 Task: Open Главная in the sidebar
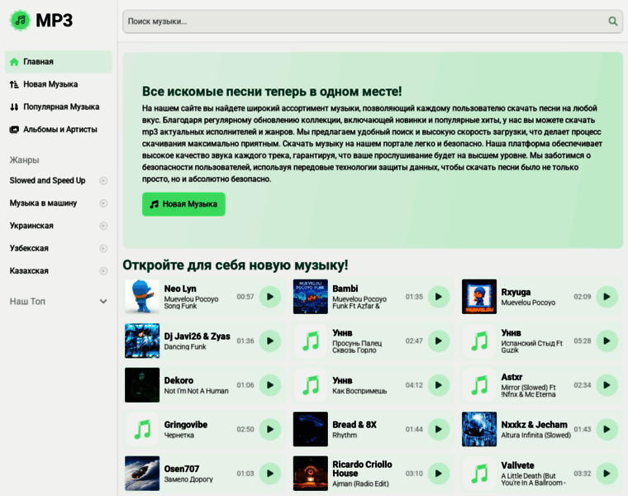(39, 61)
